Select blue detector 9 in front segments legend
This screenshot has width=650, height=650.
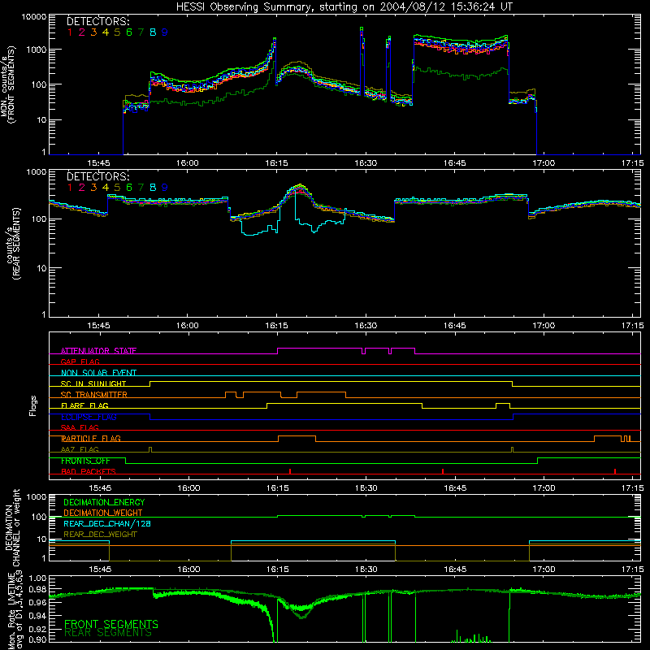pos(165,32)
